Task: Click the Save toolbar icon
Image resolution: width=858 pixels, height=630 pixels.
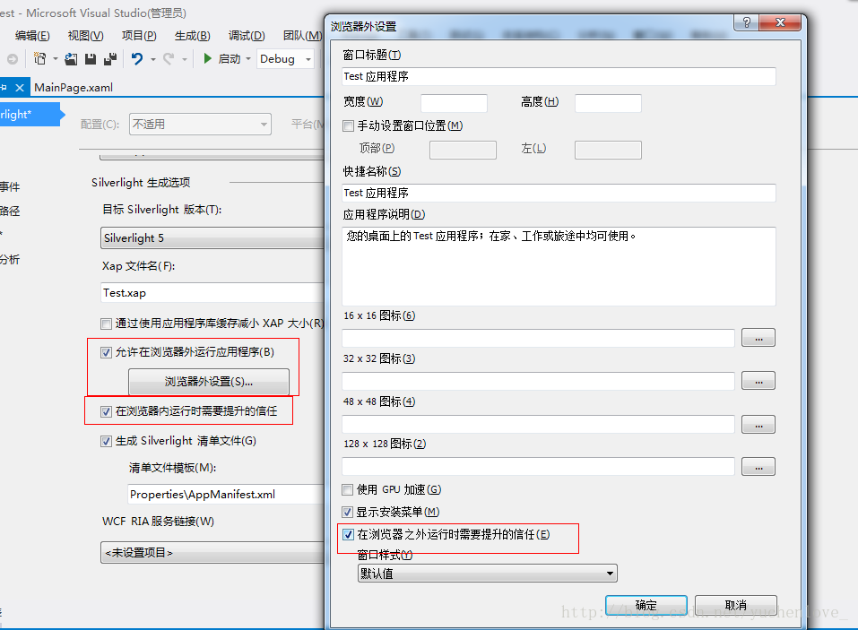Action: tap(91, 58)
